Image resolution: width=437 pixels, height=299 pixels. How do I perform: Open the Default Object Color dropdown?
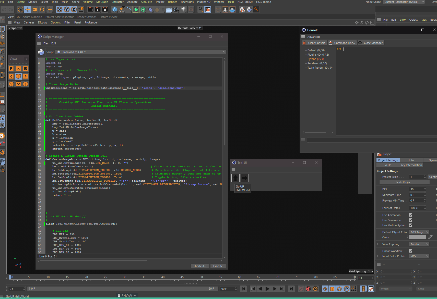tap(419, 232)
